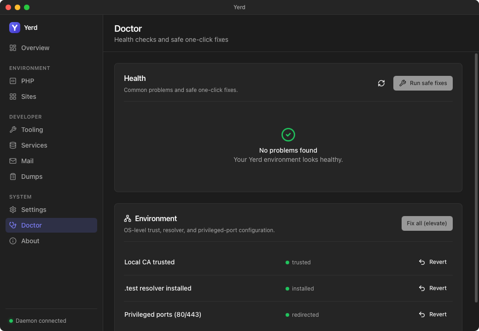Open the Services page
This screenshot has height=331, width=479.
51,145
